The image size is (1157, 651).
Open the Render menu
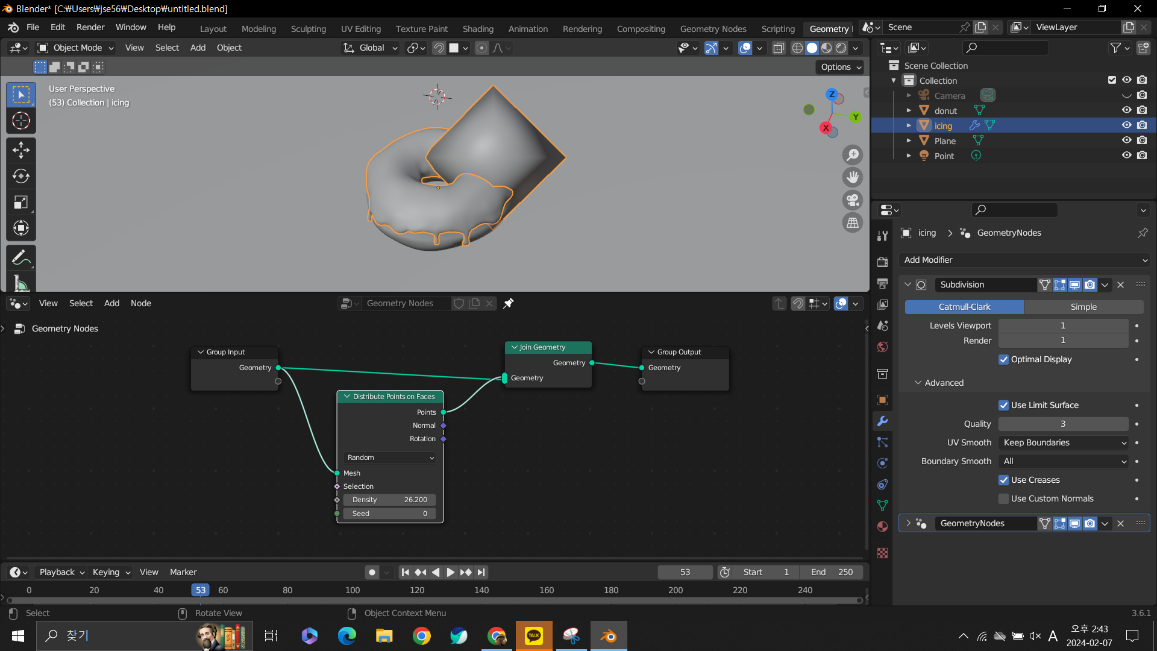coord(90,27)
